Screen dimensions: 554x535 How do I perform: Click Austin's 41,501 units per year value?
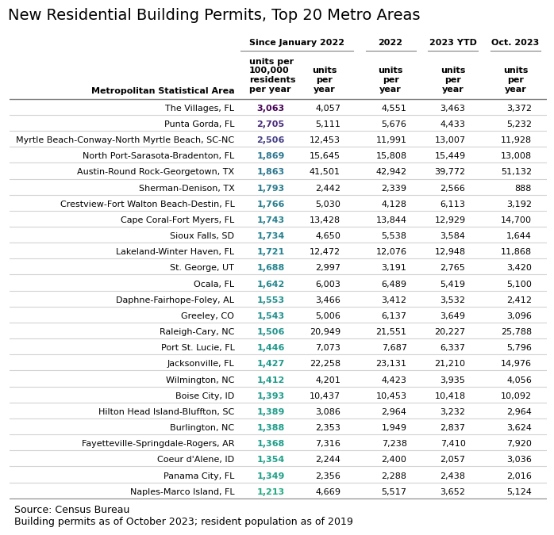pyautogui.click(x=325, y=171)
